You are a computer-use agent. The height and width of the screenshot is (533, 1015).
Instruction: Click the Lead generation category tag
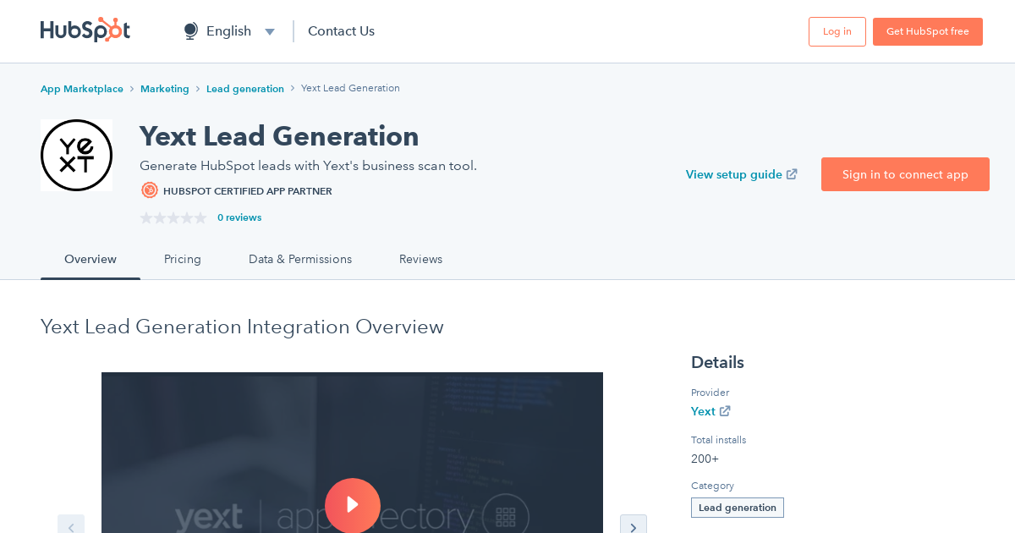tap(737, 507)
